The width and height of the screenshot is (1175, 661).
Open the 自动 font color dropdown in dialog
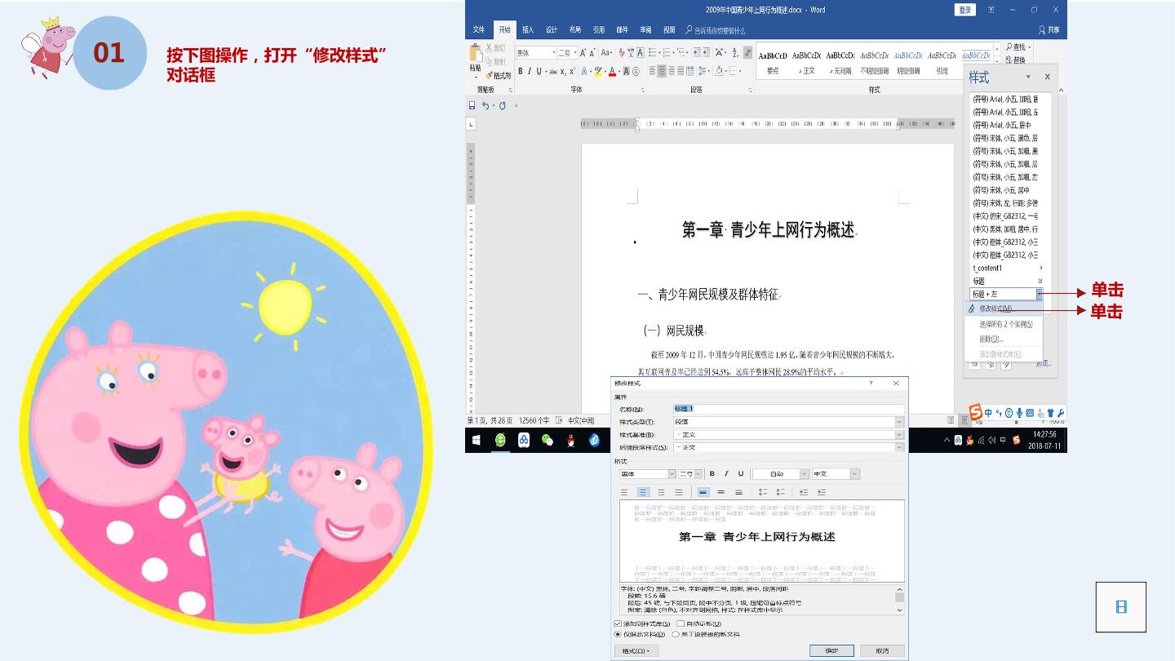(804, 473)
